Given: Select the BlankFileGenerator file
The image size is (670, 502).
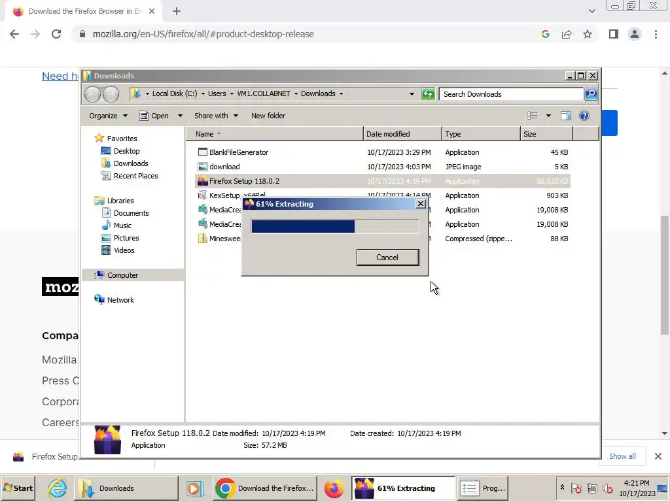Looking at the screenshot, I should click(x=382, y=152).
